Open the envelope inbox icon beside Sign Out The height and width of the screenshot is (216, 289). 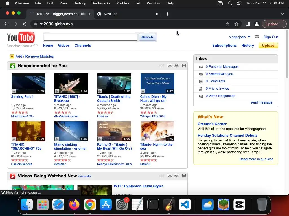click(257, 37)
